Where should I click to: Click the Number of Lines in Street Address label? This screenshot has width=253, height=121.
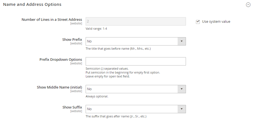point(52,19)
